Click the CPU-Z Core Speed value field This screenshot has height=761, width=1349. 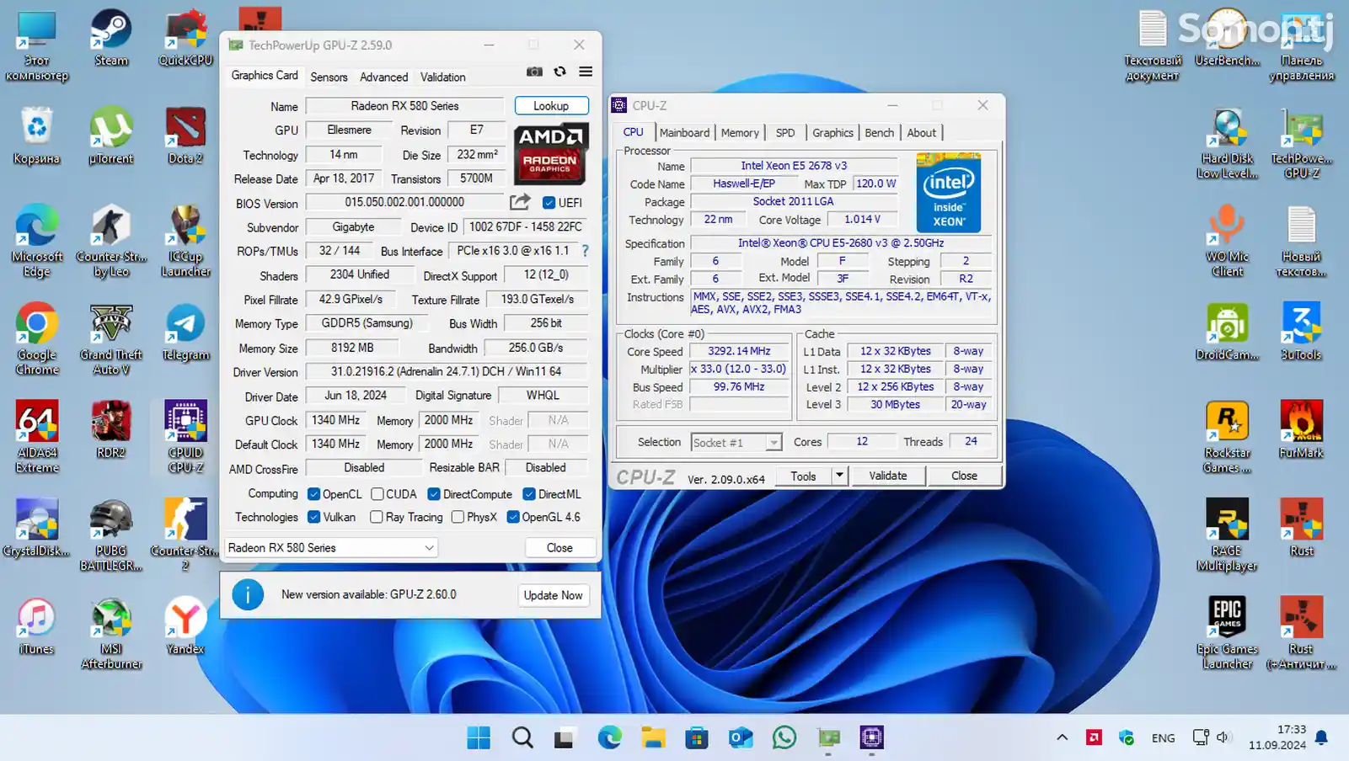[x=739, y=351]
